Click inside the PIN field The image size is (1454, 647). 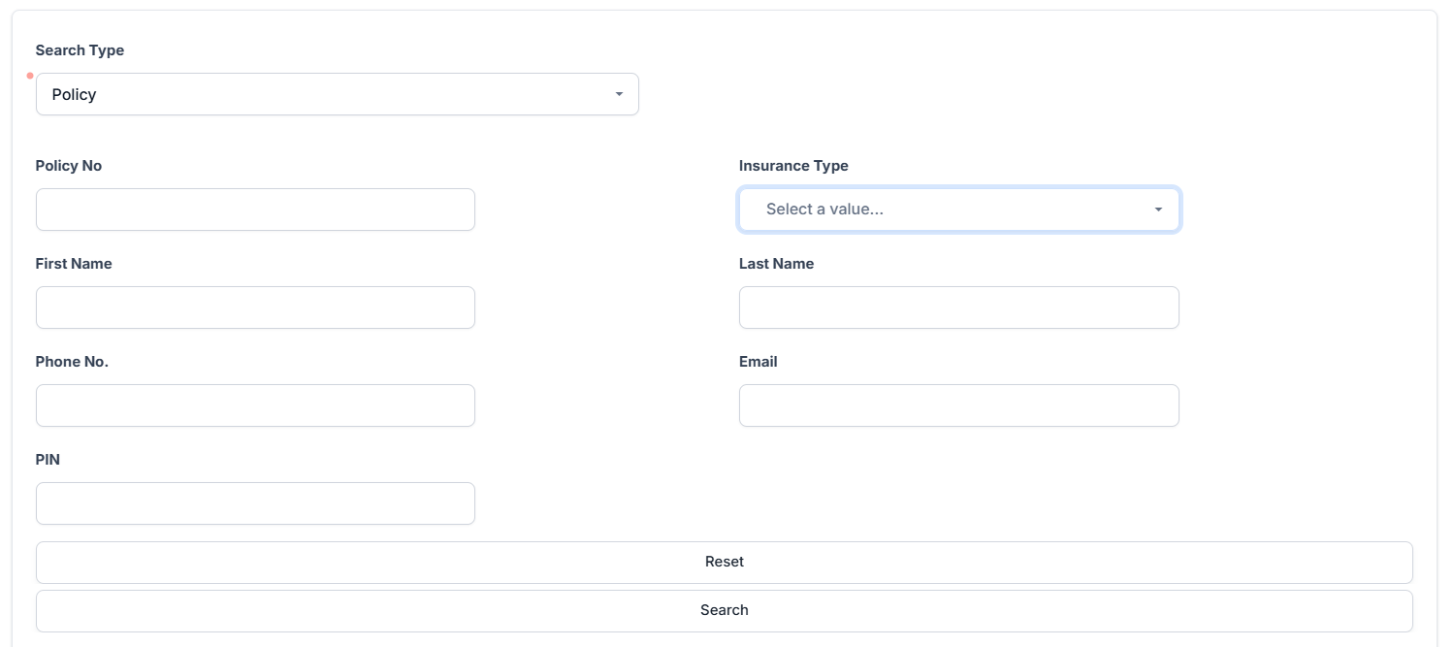tap(255, 503)
